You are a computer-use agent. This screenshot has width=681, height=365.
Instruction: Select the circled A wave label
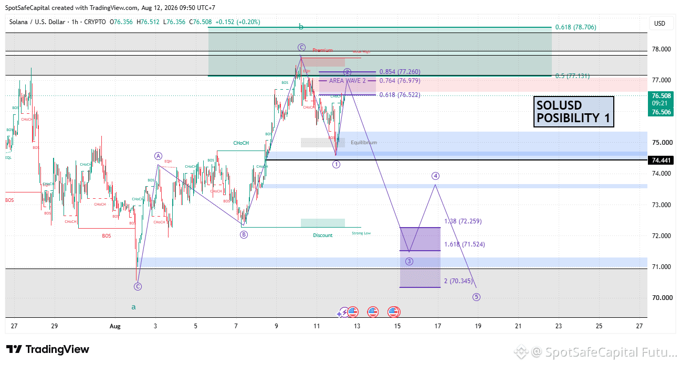158,156
